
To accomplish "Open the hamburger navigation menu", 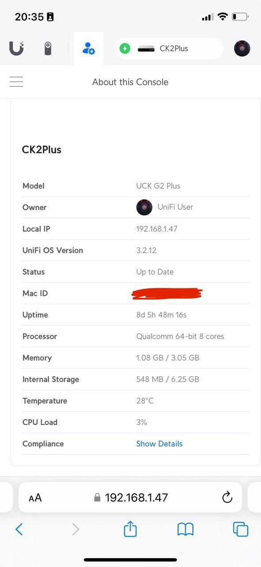I will [16, 82].
